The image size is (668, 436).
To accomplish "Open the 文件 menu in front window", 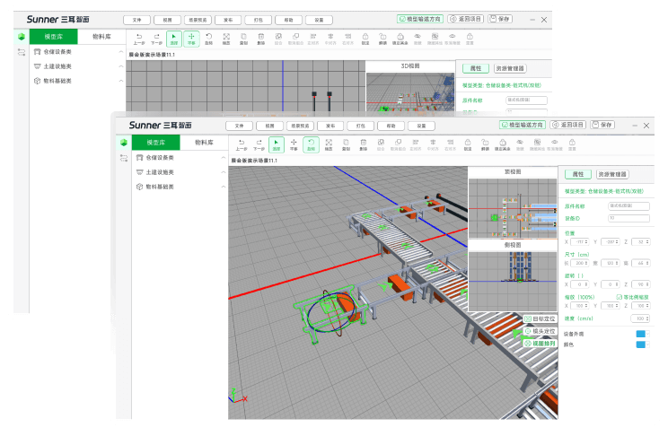I will [239, 126].
